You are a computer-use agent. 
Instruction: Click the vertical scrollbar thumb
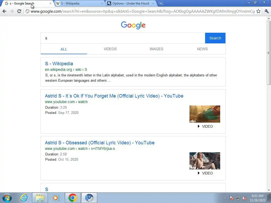[x=269, y=53]
